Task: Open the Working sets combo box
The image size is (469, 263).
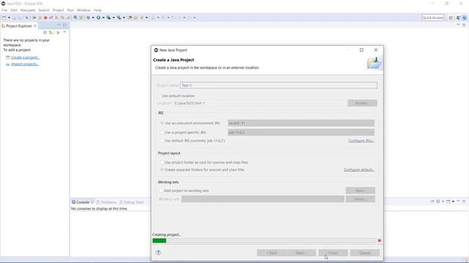Action: (262, 199)
